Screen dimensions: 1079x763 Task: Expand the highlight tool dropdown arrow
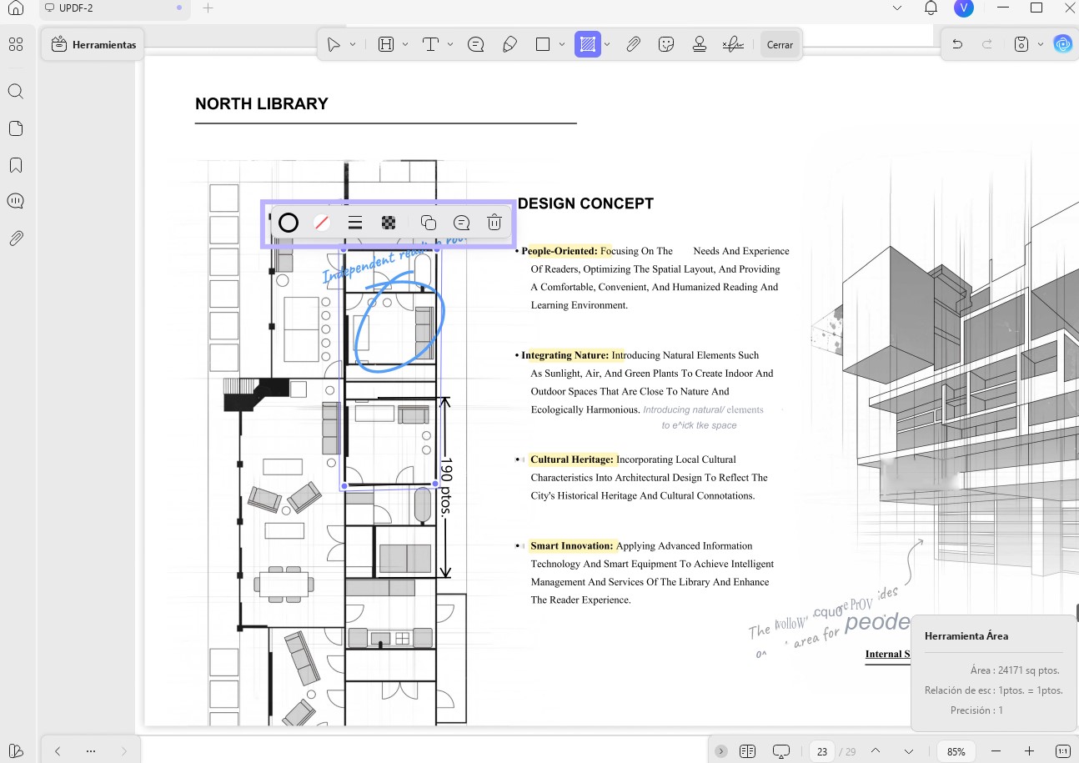(x=406, y=44)
